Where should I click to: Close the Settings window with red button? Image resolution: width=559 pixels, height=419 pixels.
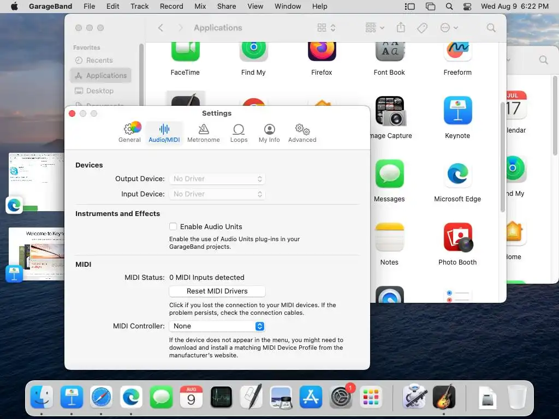coord(72,113)
